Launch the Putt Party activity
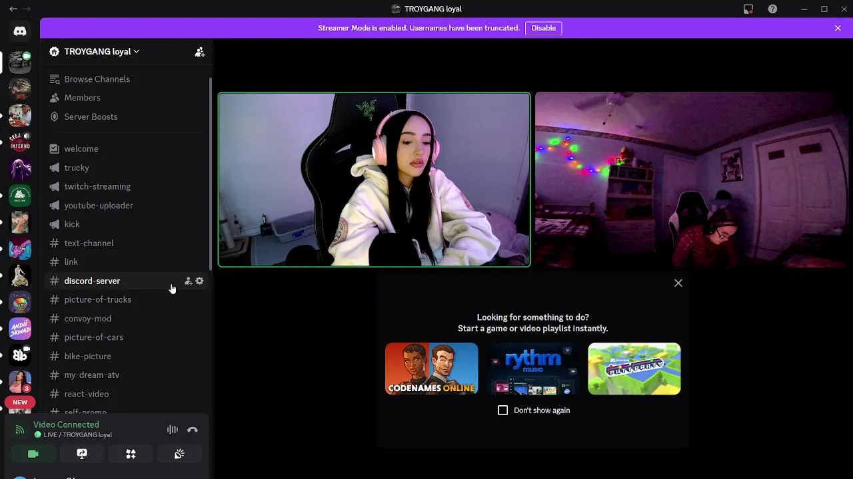The width and height of the screenshot is (853, 479). [x=634, y=369]
